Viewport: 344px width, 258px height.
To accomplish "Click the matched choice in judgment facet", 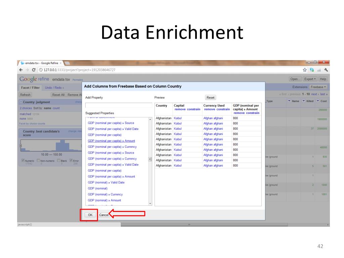I will point(25,114).
